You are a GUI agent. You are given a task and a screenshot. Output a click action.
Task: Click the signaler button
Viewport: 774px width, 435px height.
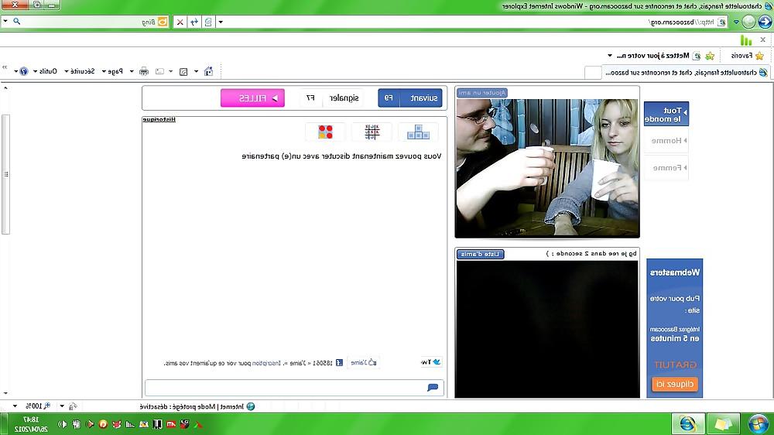[x=332, y=98]
